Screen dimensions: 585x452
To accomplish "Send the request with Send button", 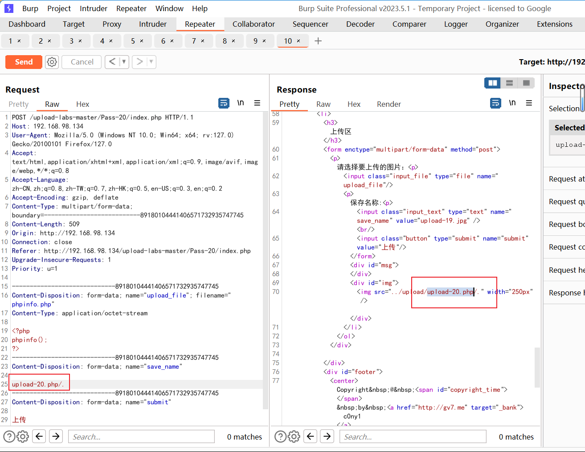I will coord(24,62).
